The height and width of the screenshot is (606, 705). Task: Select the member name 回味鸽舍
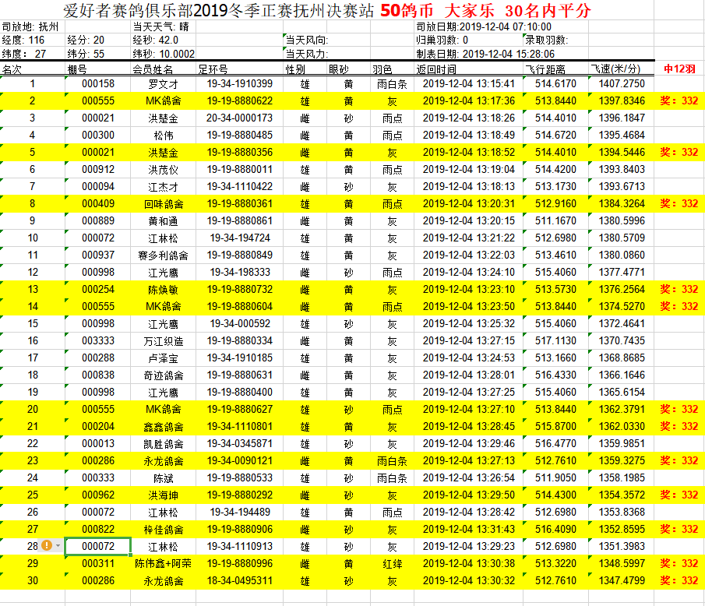pos(164,203)
